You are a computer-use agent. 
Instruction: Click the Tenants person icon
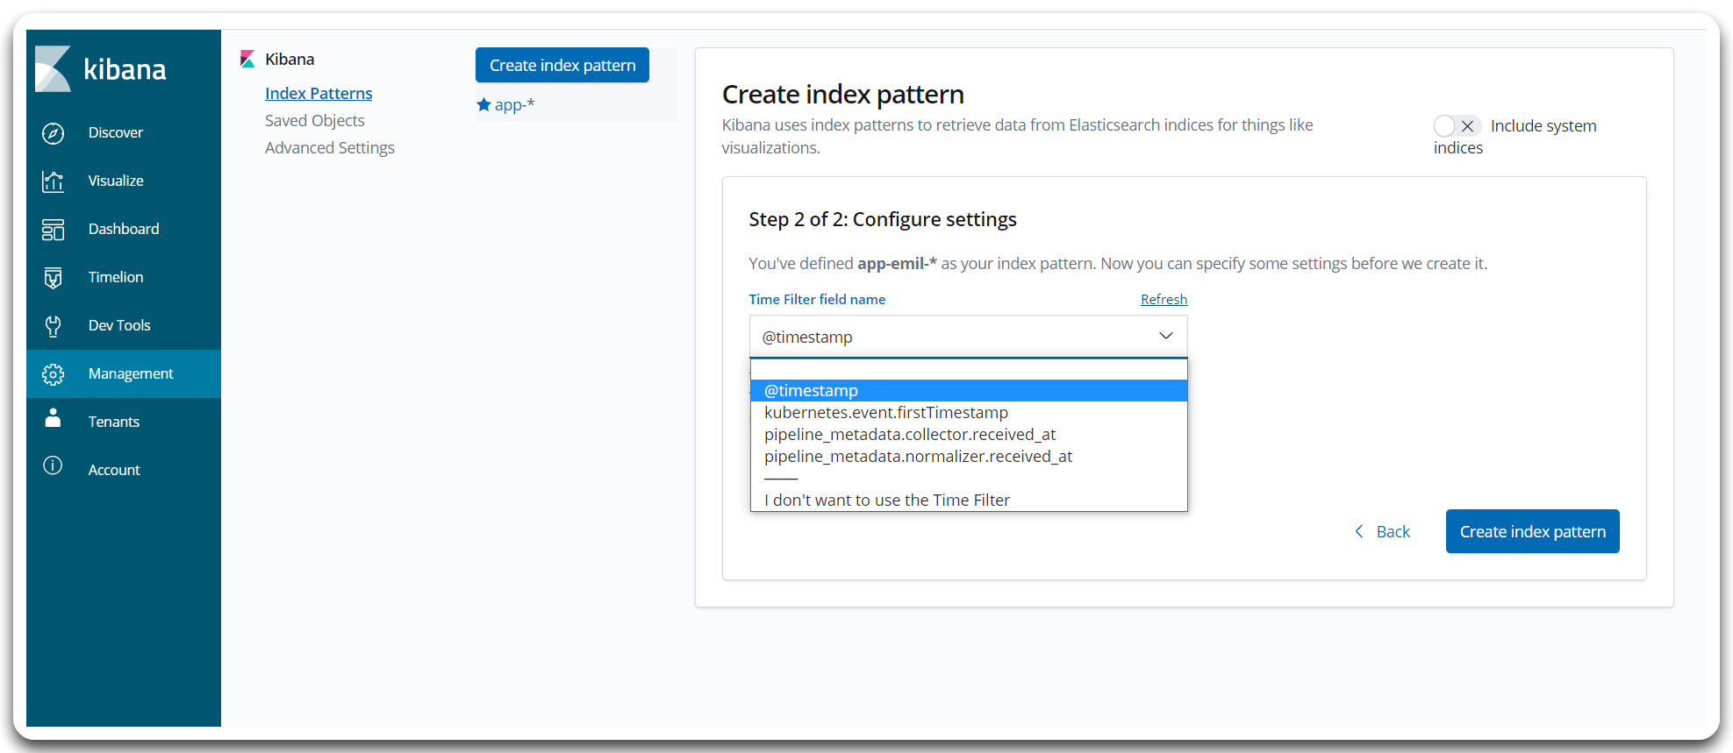pyautogui.click(x=53, y=418)
